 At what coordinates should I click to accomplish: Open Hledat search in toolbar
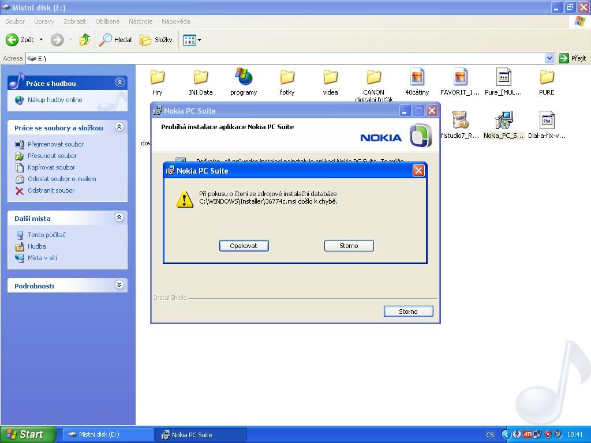[x=115, y=40]
